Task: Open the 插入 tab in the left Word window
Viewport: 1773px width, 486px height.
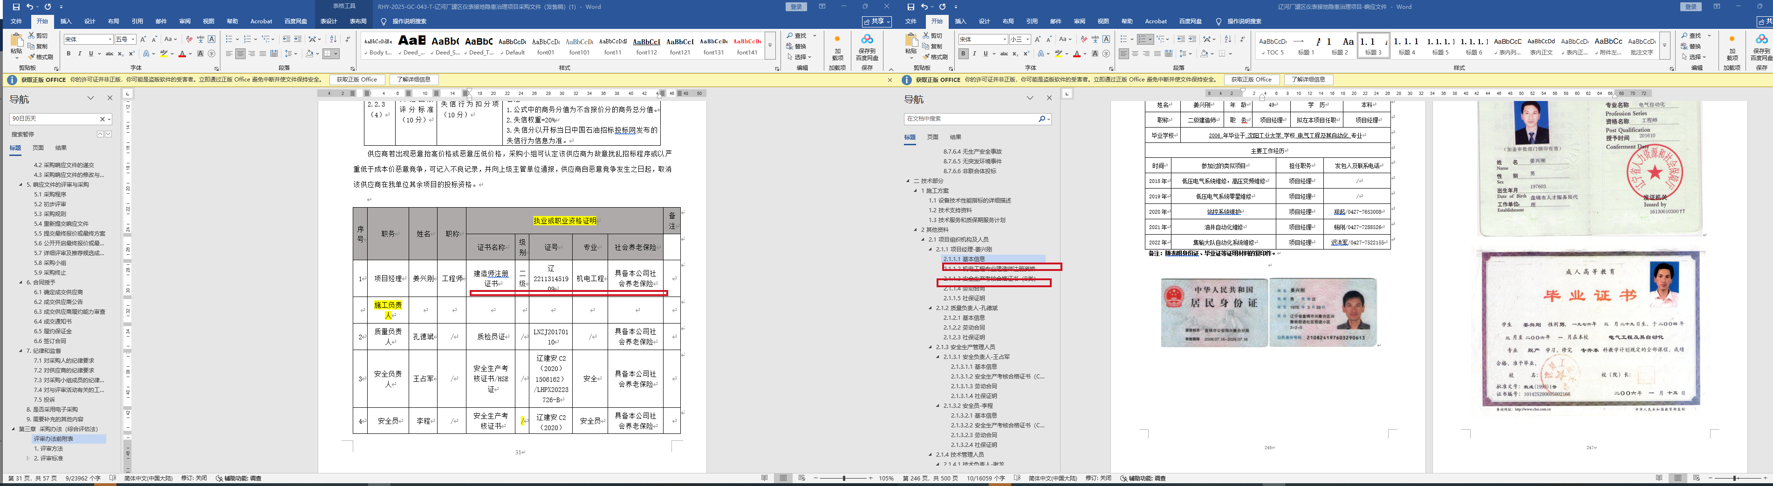Action: pos(66,21)
